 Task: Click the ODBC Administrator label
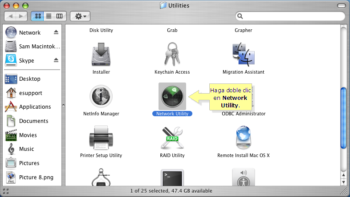[x=244, y=114]
